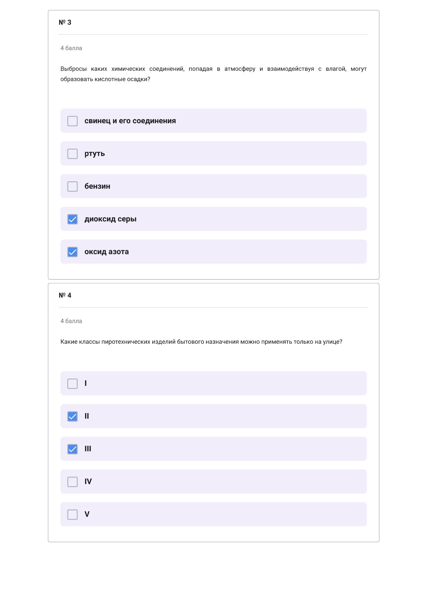Click the «4 балла» label in question 4
This screenshot has height=603, width=426.
coord(71,321)
